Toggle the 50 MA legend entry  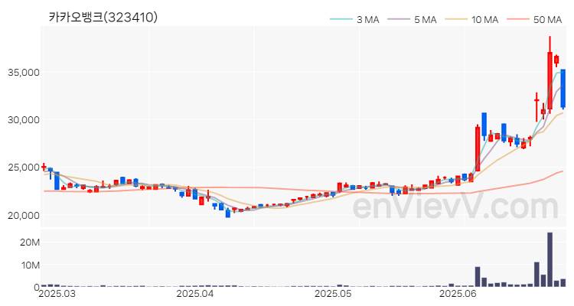tap(534, 19)
